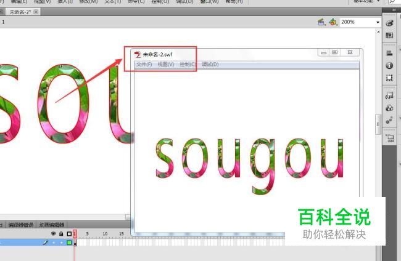Open the 窗口(W) menu in Flash menu bar
Screen dimensions: 401x261
pyautogui.click(x=209, y=1)
